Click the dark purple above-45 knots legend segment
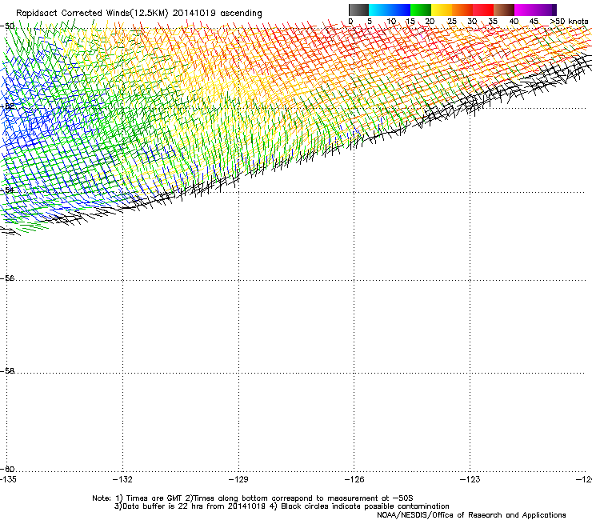Screen dimensions: 592x520 point(546,10)
